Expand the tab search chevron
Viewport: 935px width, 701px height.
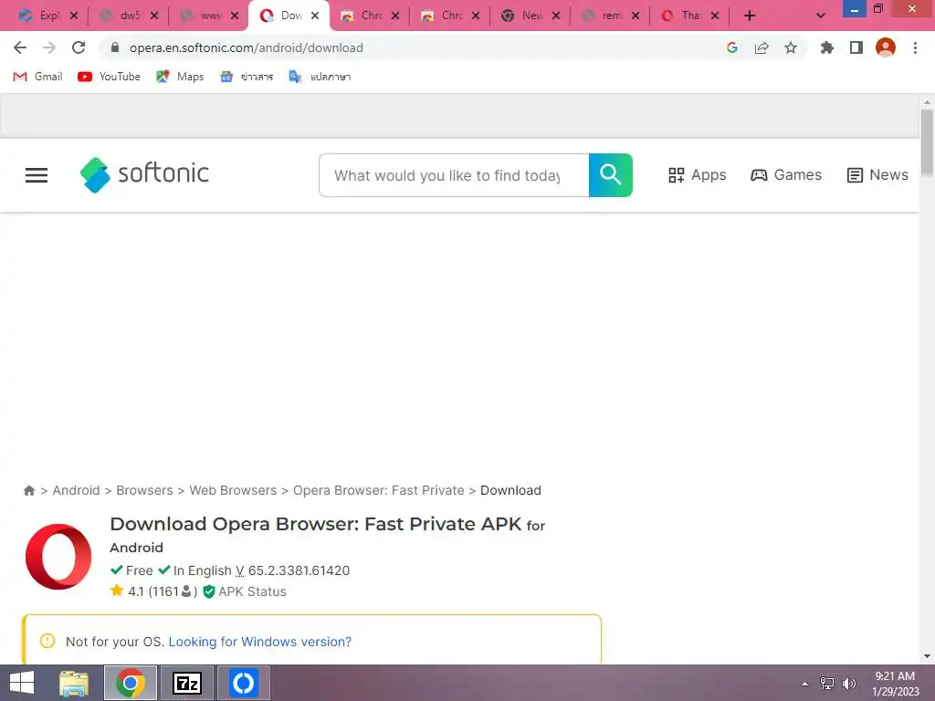point(821,16)
